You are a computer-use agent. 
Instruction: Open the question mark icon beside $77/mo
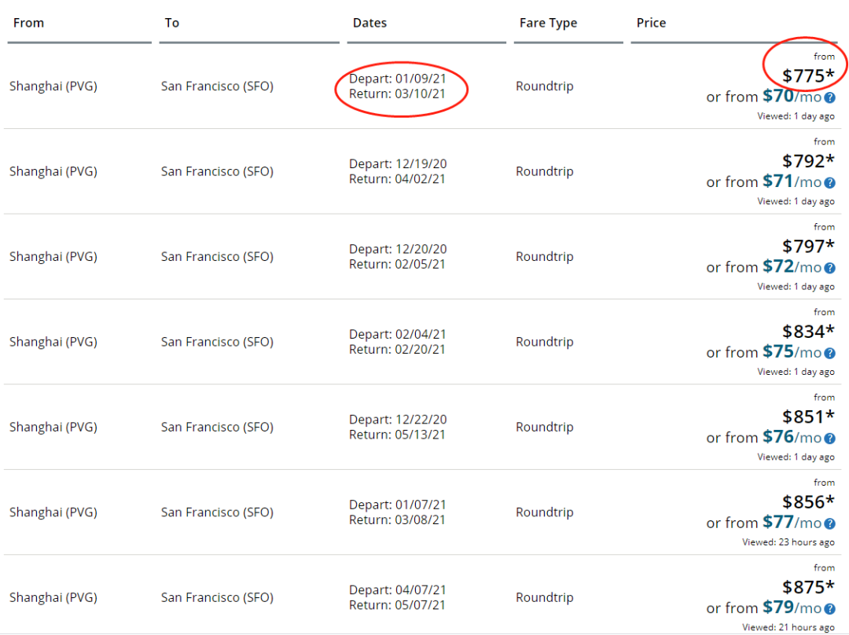(829, 524)
